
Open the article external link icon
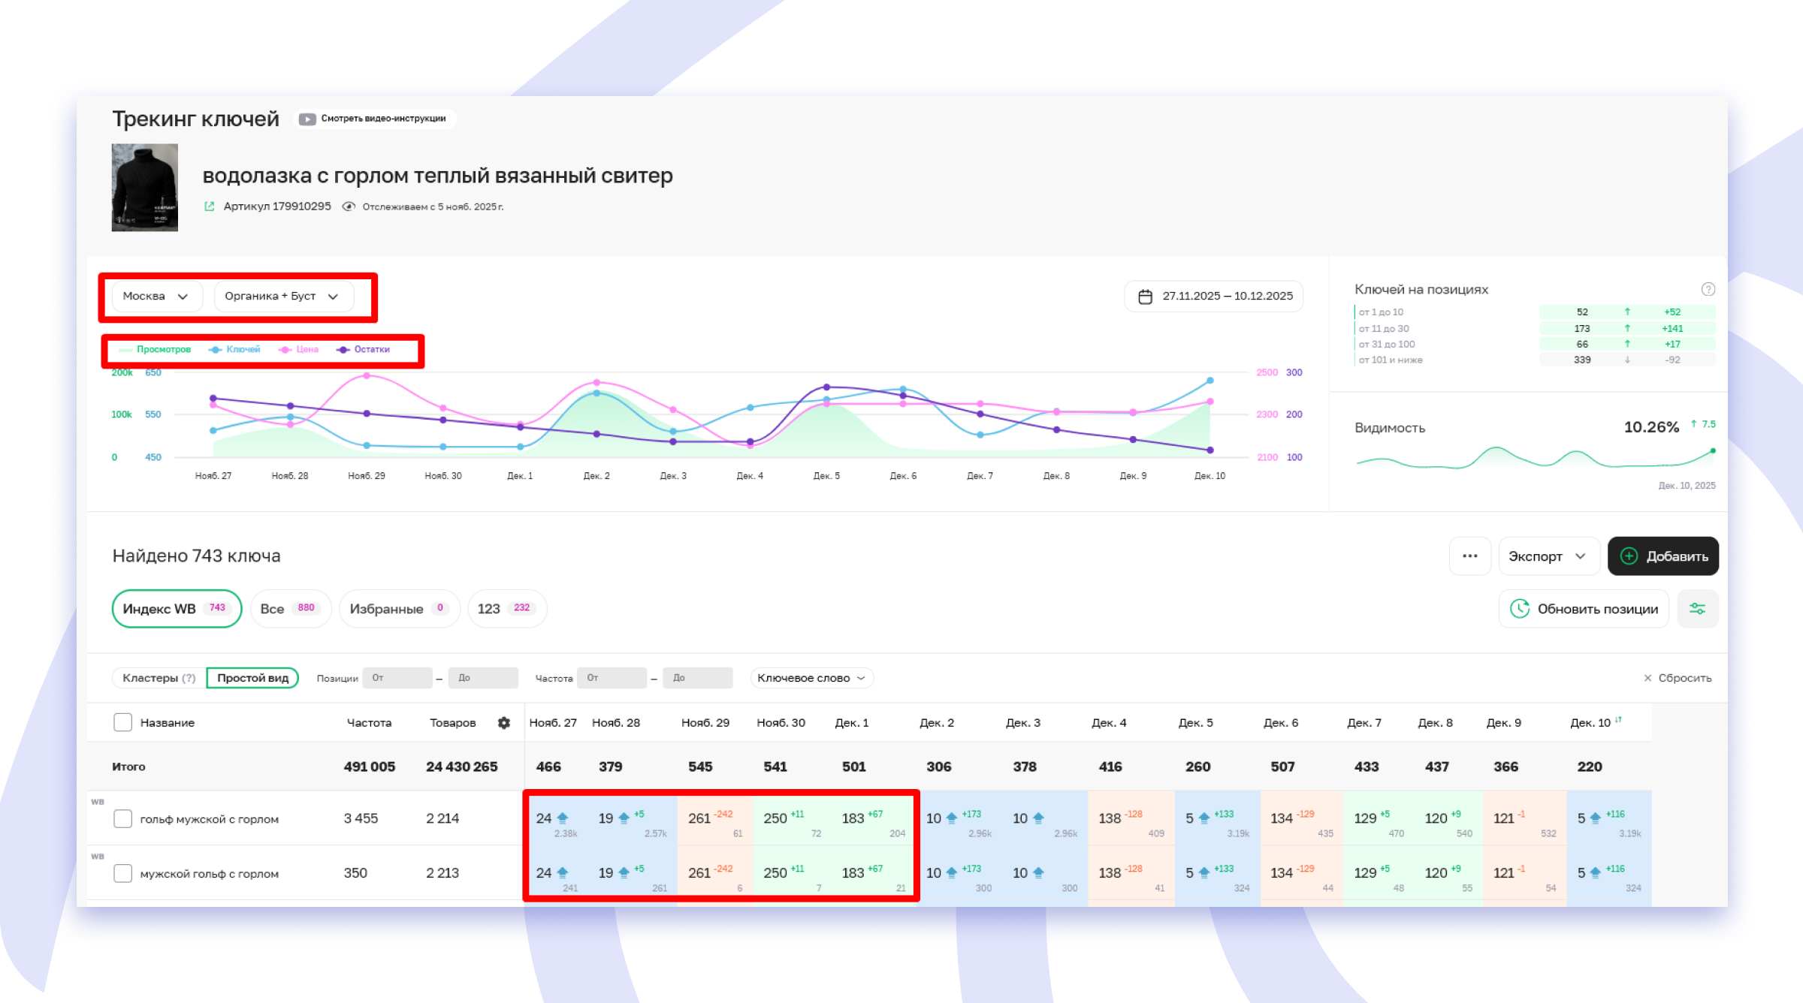click(x=210, y=206)
